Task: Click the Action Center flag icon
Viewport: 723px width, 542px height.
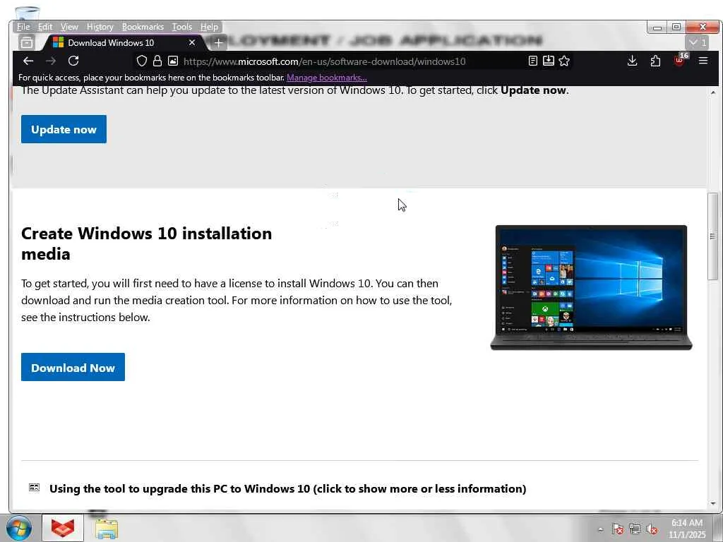Action: pos(617,529)
